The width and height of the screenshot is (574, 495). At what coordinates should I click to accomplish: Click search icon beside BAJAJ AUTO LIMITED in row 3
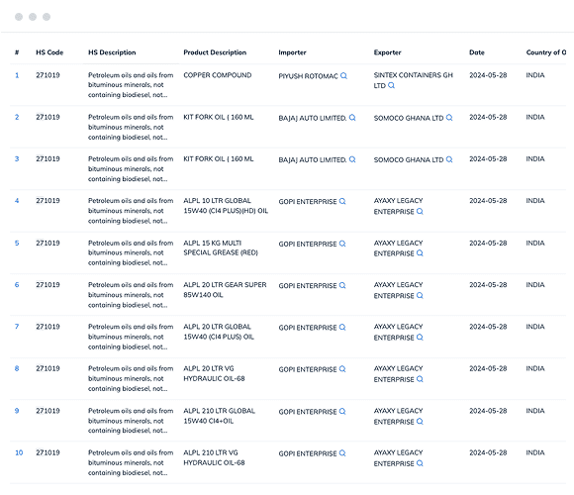352,159
